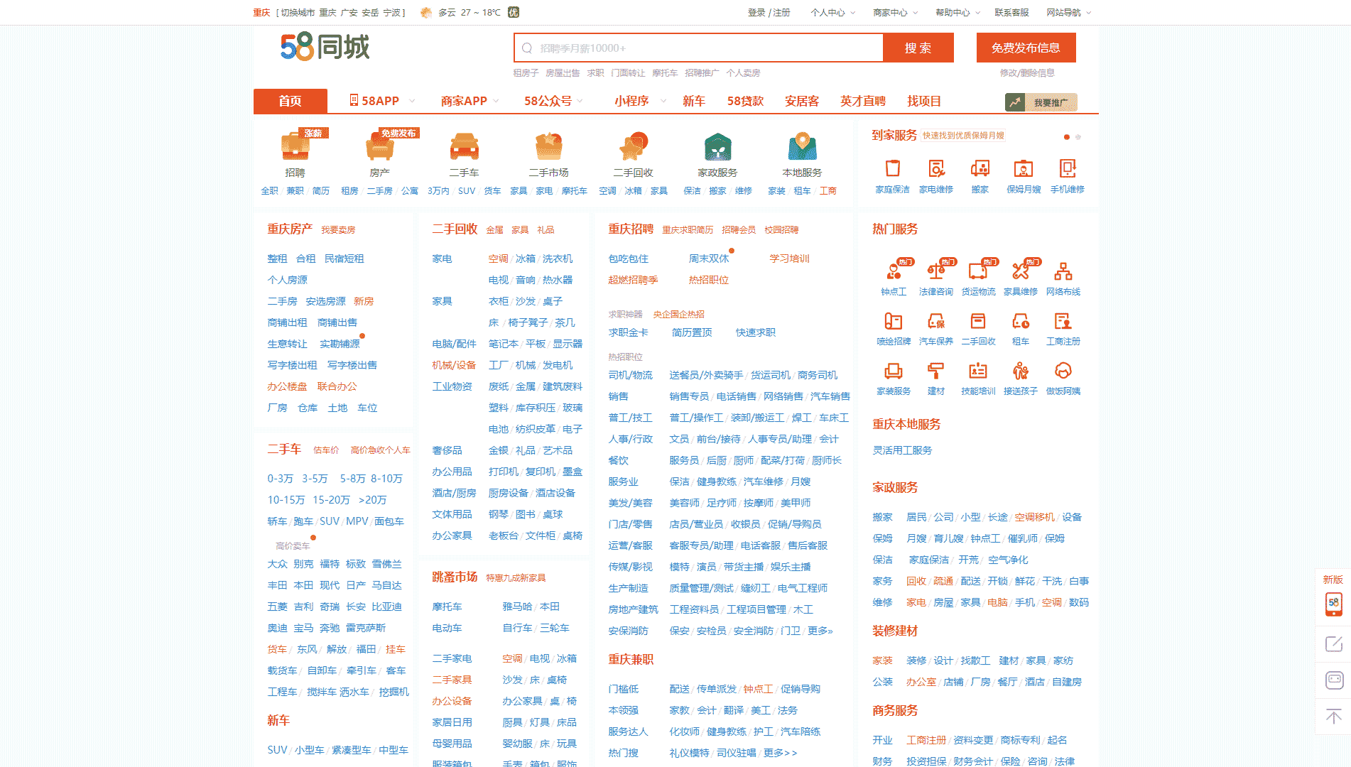Click the 58同城 logo
Viewport: 1351px width, 767px height.
coord(325,47)
